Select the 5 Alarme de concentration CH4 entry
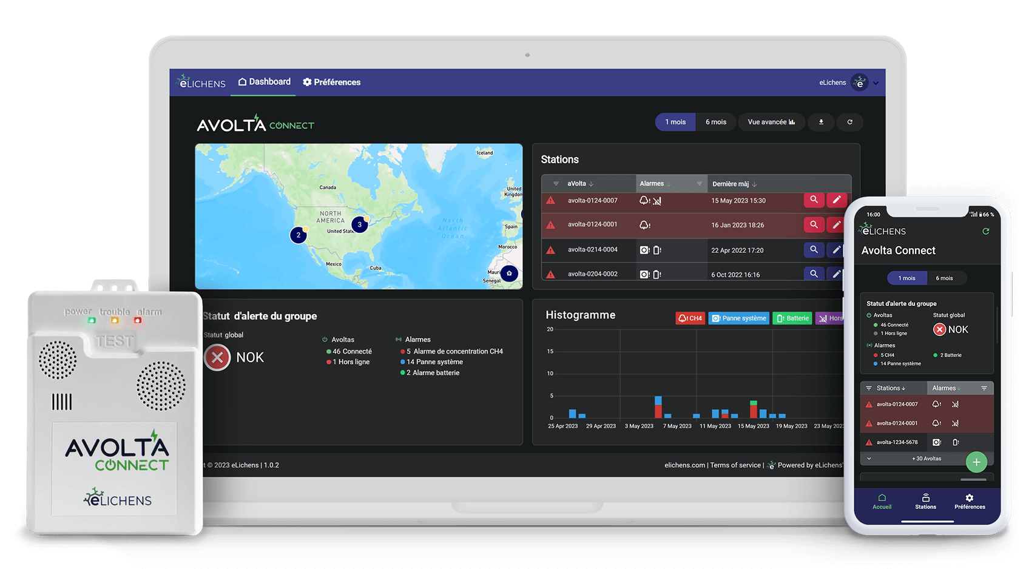Screen dimensions: 1026x569 [x=451, y=351]
